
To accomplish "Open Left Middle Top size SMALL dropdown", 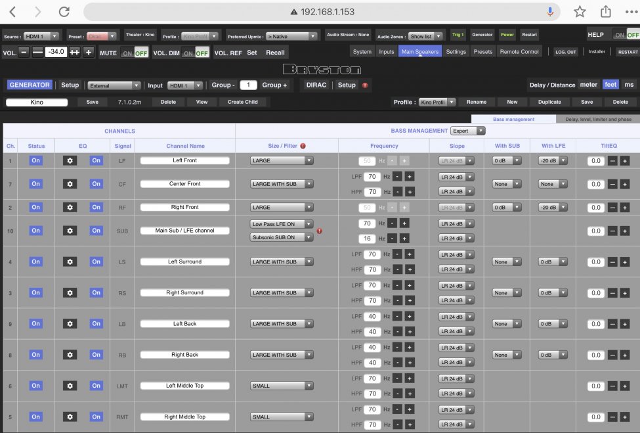I will pyautogui.click(x=282, y=386).
